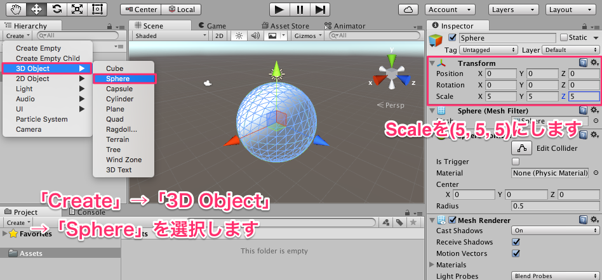
Task: Toggle the Mesh Renderer enabled checkbox
Action: (452, 220)
